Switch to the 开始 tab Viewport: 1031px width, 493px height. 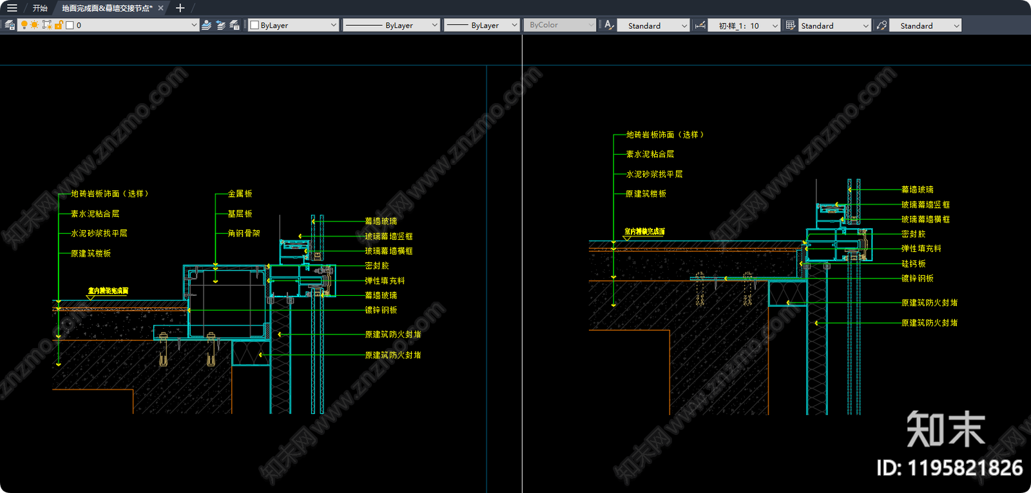tap(40, 8)
